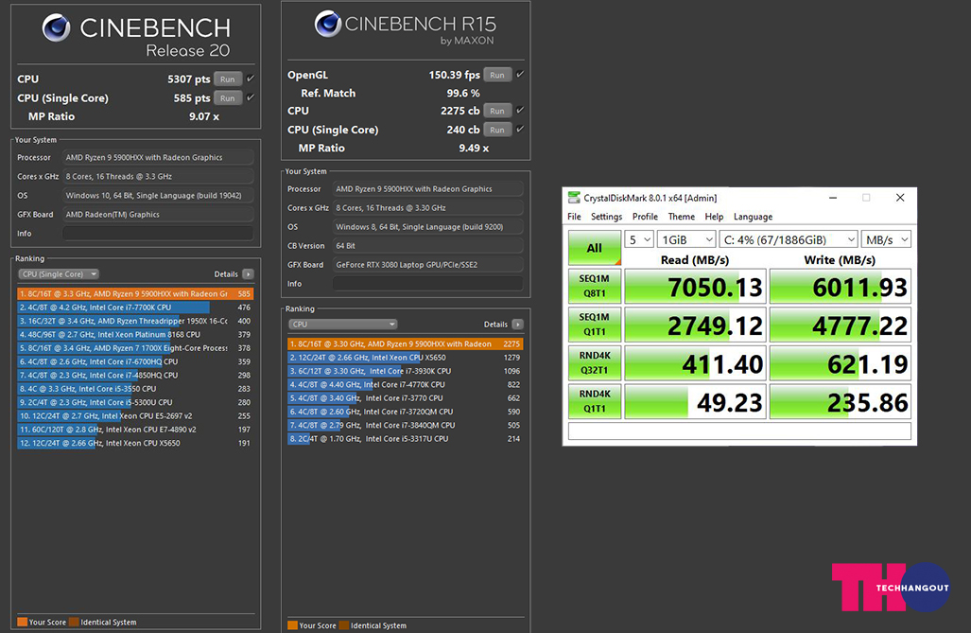Click the TechHangout logo

pos(892,587)
